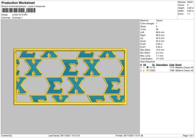195x138 pixels.
Task: Click the blue thread color swatch
Action: coord(148,67)
